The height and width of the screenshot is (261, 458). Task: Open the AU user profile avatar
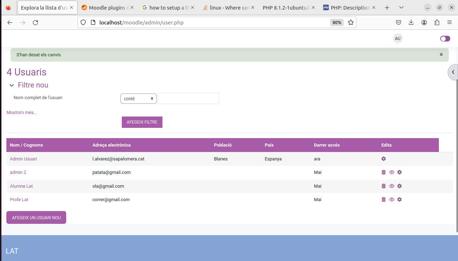[x=397, y=38]
